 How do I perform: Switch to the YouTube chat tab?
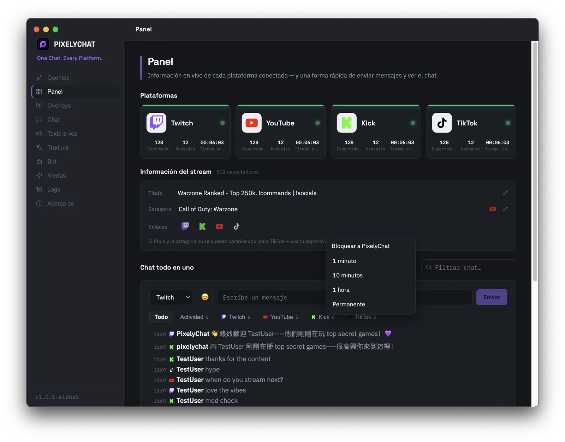pyautogui.click(x=281, y=317)
